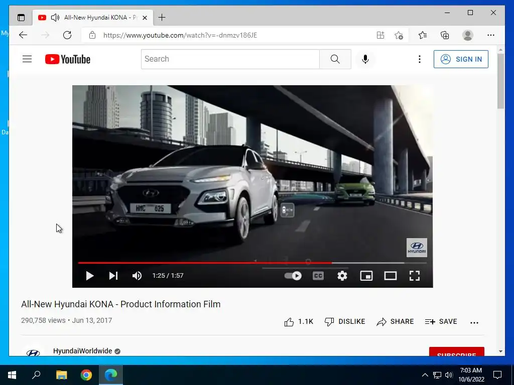Open the YouTube guide hamburger menu
Screen dimensions: 514x385
tap(27, 59)
